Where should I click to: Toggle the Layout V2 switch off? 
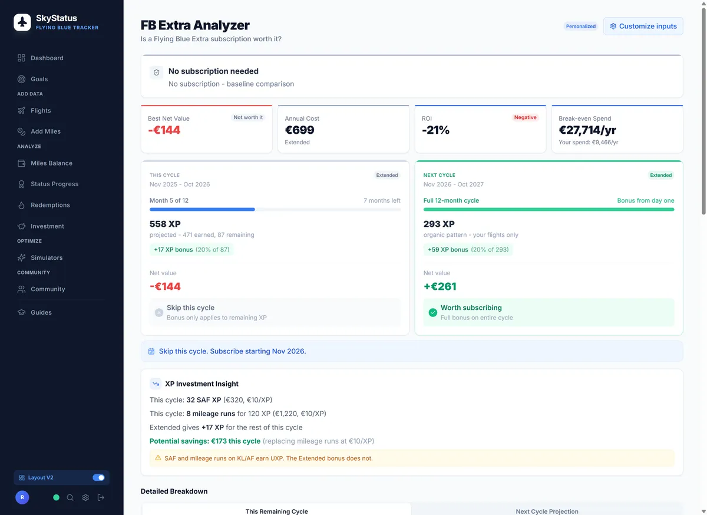[98, 477]
